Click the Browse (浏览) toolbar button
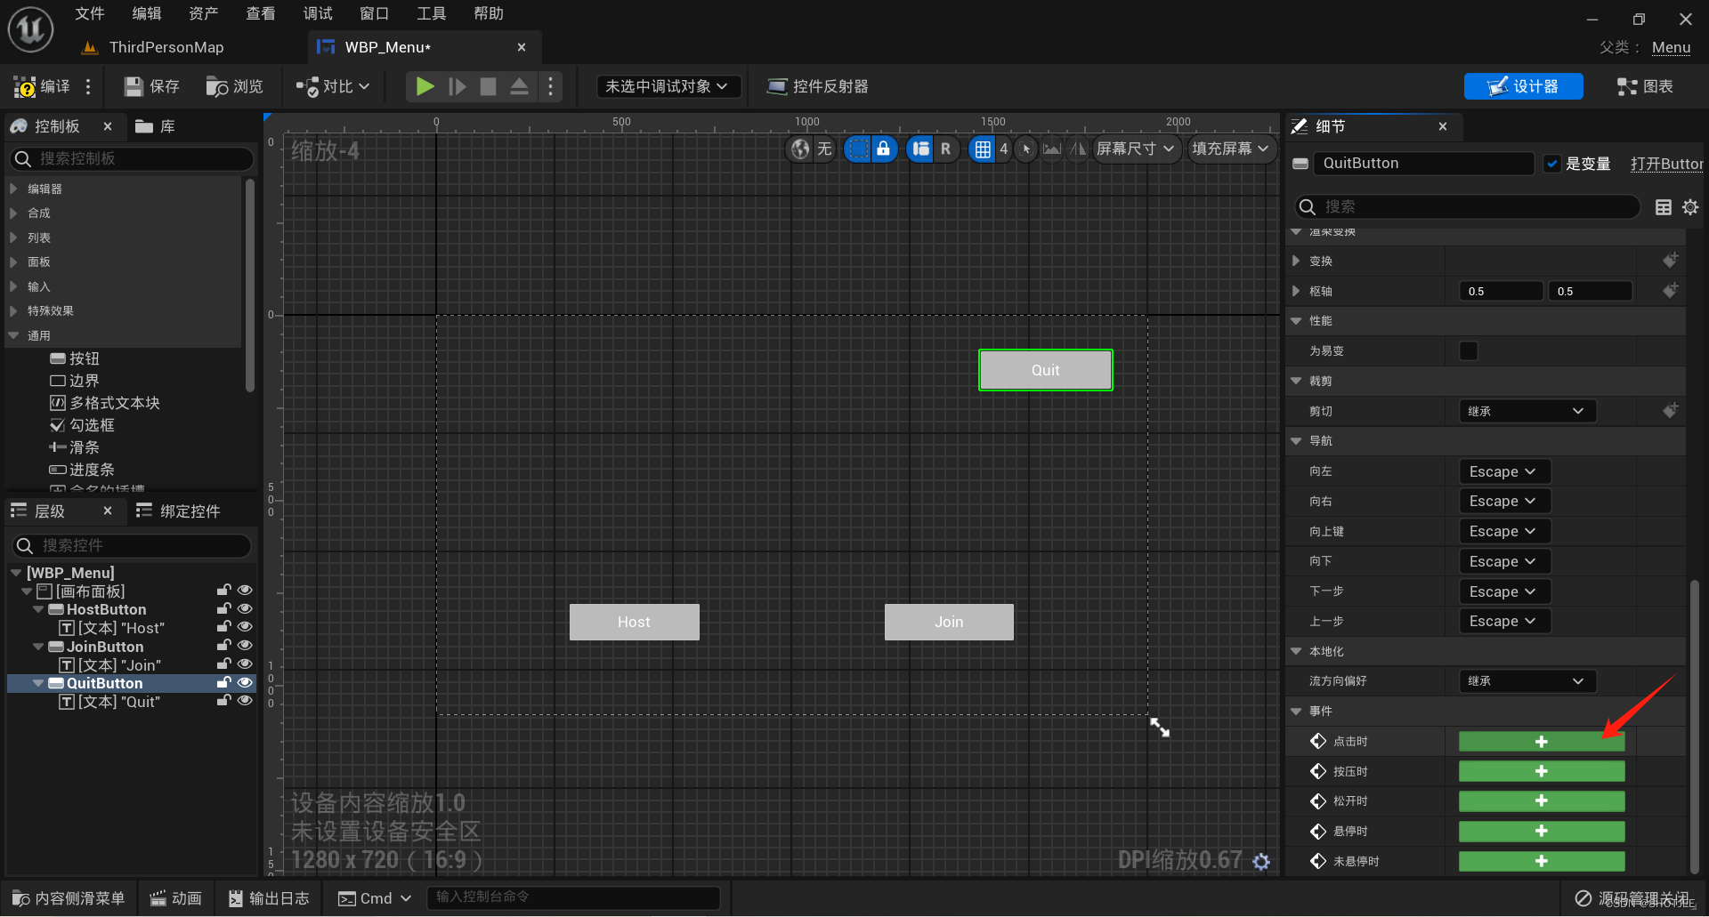This screenshot has height=917, width=1709. 235,86
